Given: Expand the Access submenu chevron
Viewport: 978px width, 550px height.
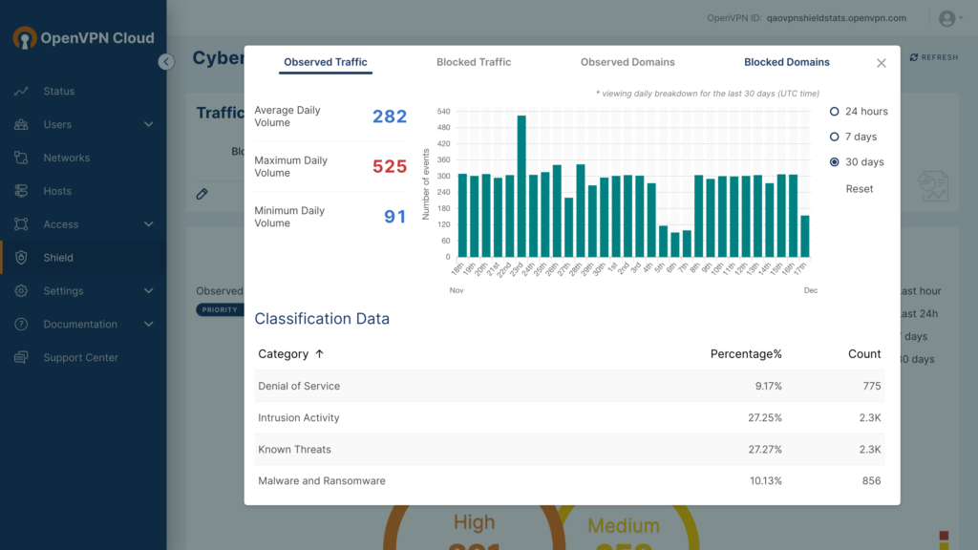Looking at the screenshot, I should tap(148, 224).
